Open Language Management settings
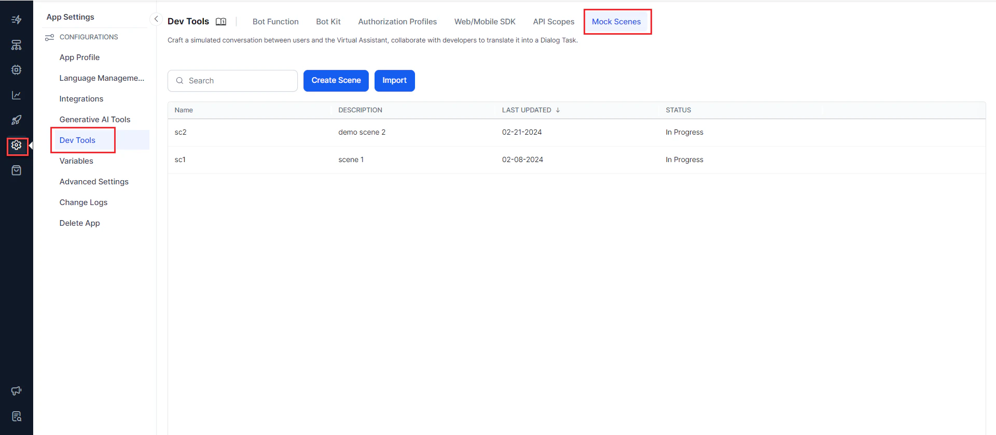This screenshot has width=996, height=435. click(x=102, y=78)
